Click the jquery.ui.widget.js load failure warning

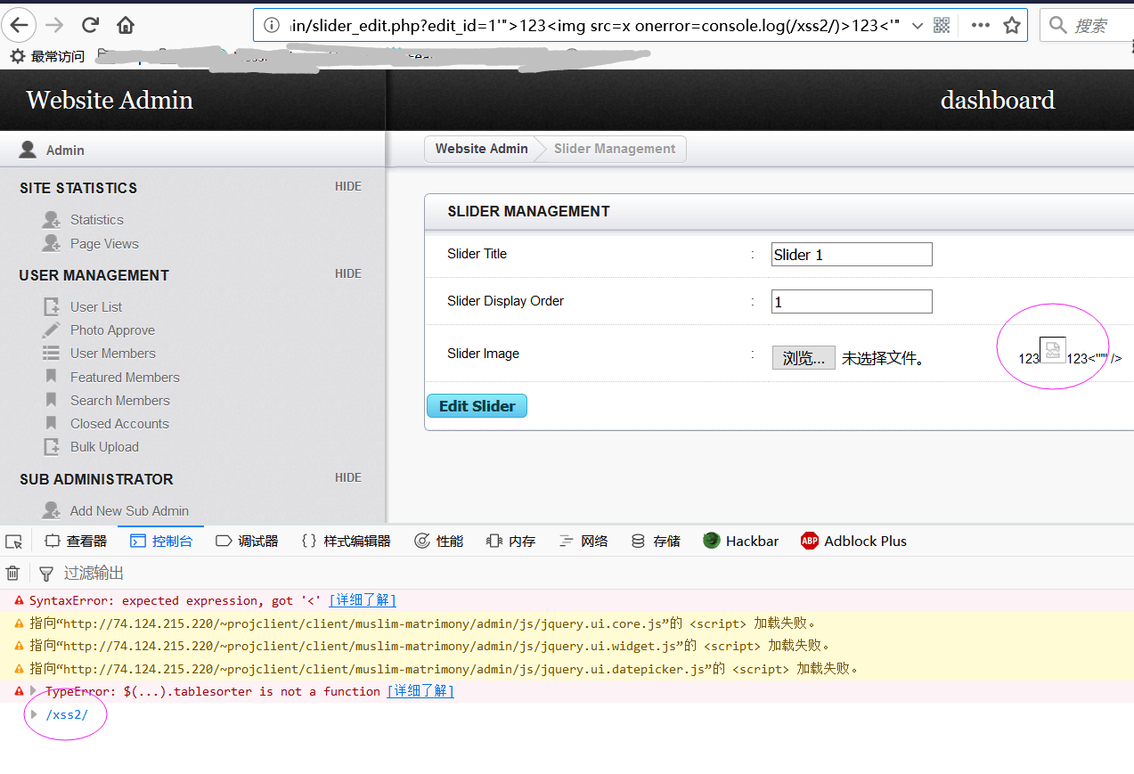point(567,646)
